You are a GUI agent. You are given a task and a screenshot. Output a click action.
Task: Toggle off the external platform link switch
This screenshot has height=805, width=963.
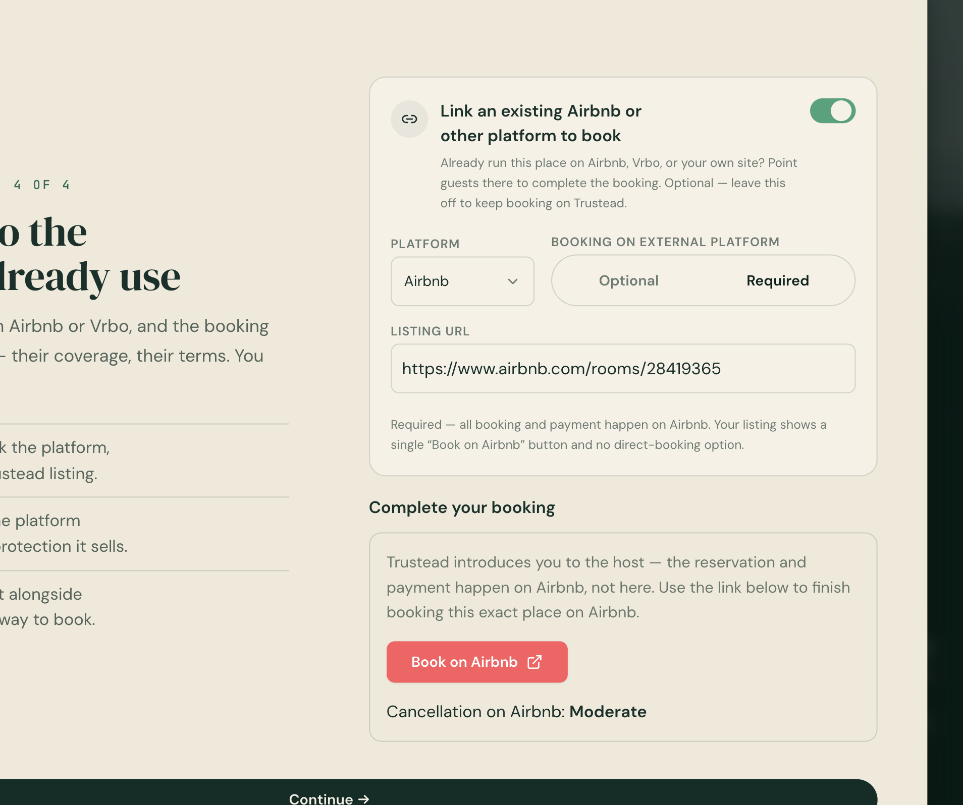click(x=832, y=111)
